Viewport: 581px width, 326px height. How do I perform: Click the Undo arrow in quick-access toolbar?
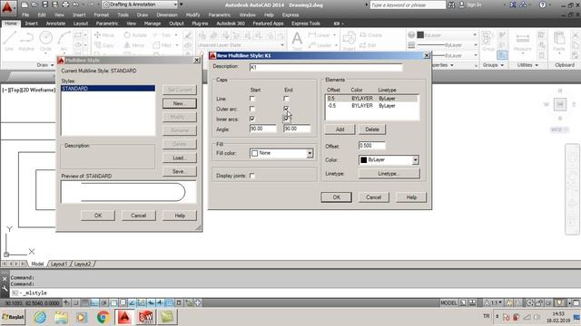(76, 5)
